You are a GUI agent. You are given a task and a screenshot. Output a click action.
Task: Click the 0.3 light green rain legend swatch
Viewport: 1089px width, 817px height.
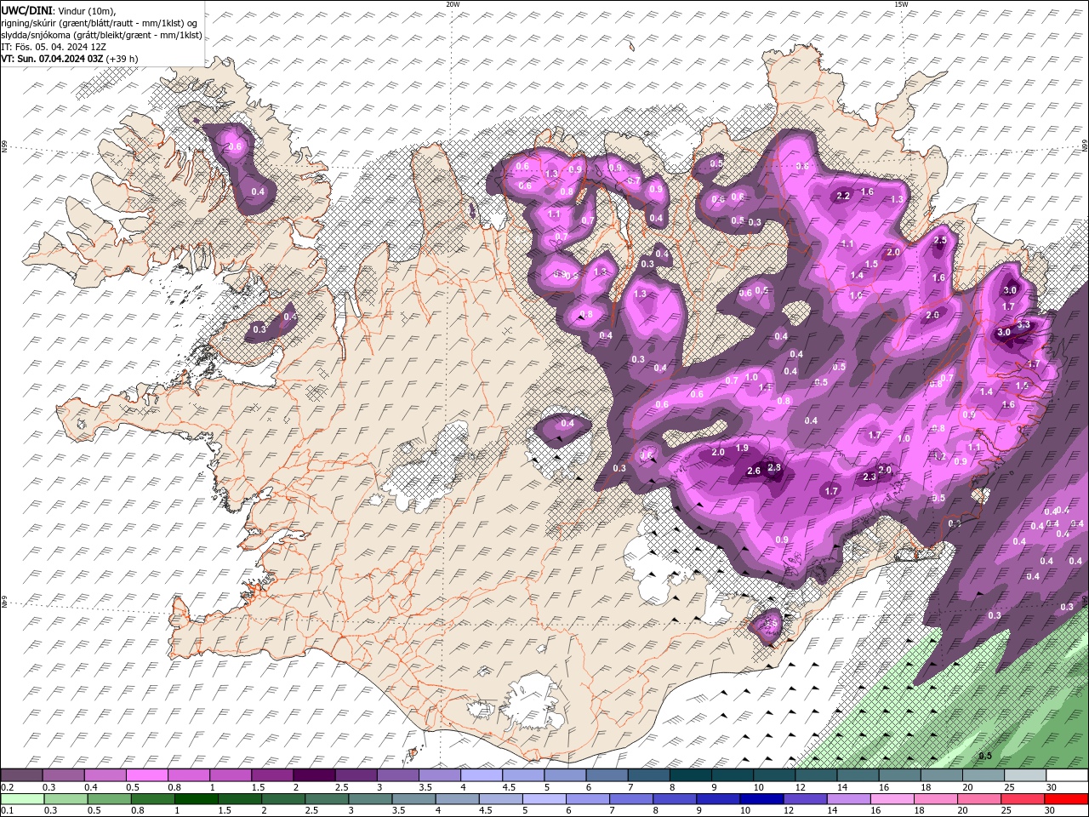pyautogui.click(x=65, y=799)
